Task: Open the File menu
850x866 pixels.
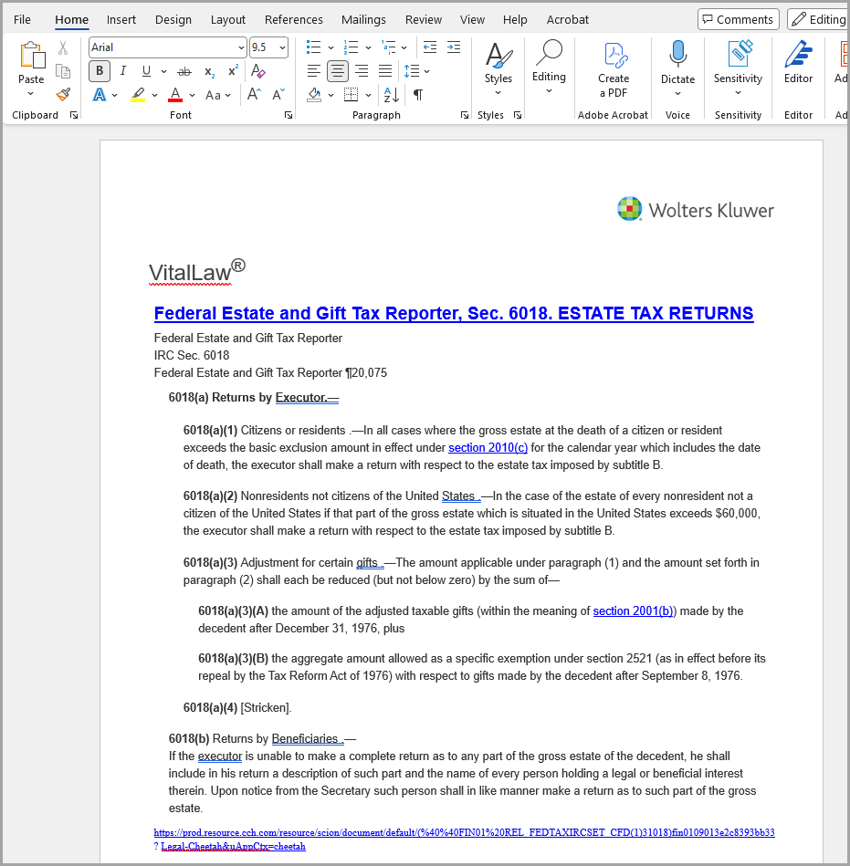Action: [22, 19]
